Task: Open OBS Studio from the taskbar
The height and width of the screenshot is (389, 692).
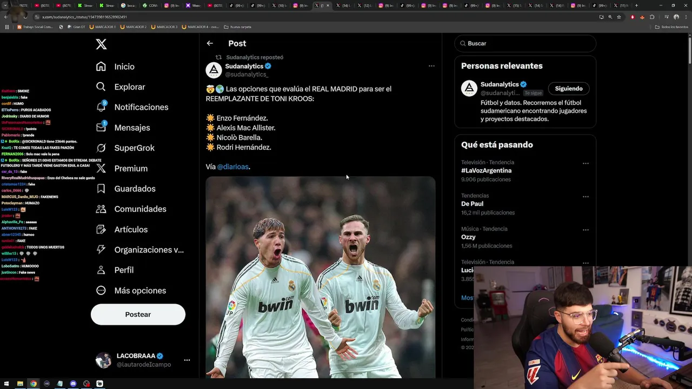Action: click(x=86, y=384)
